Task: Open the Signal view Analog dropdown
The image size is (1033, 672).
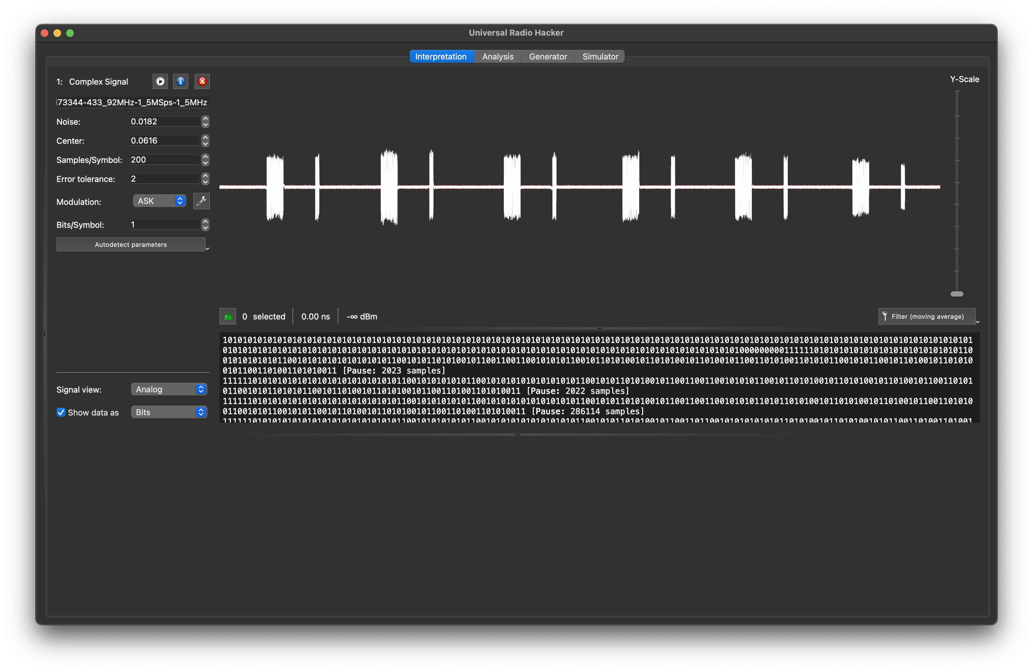Action: (169, 389)
